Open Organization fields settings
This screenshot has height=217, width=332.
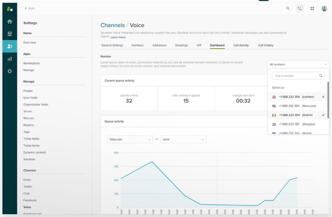click(36, 104)
